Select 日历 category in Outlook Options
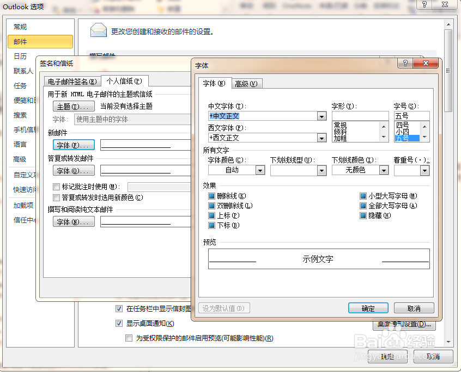 [20, 57]
